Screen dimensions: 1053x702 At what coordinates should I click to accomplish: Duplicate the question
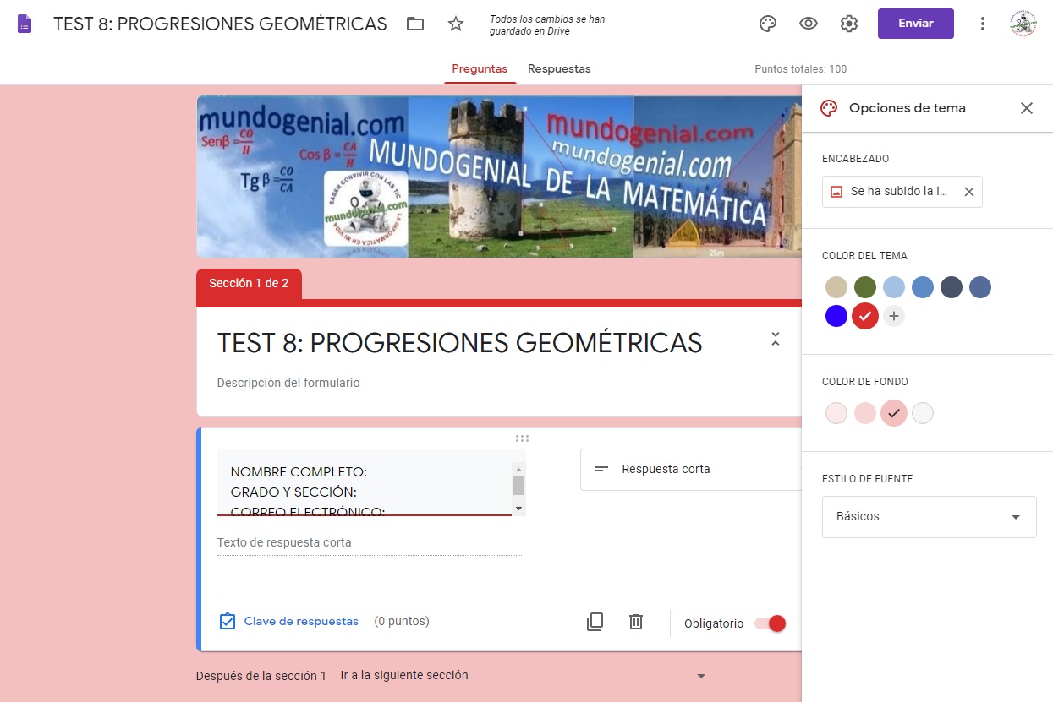pos(595,622)
